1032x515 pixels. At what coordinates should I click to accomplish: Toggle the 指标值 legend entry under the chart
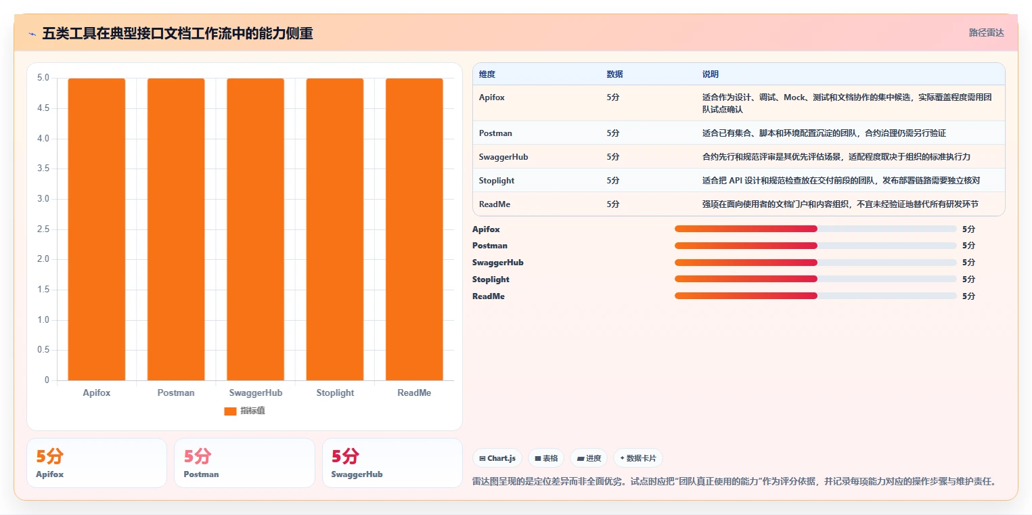[x=244, y=411]
